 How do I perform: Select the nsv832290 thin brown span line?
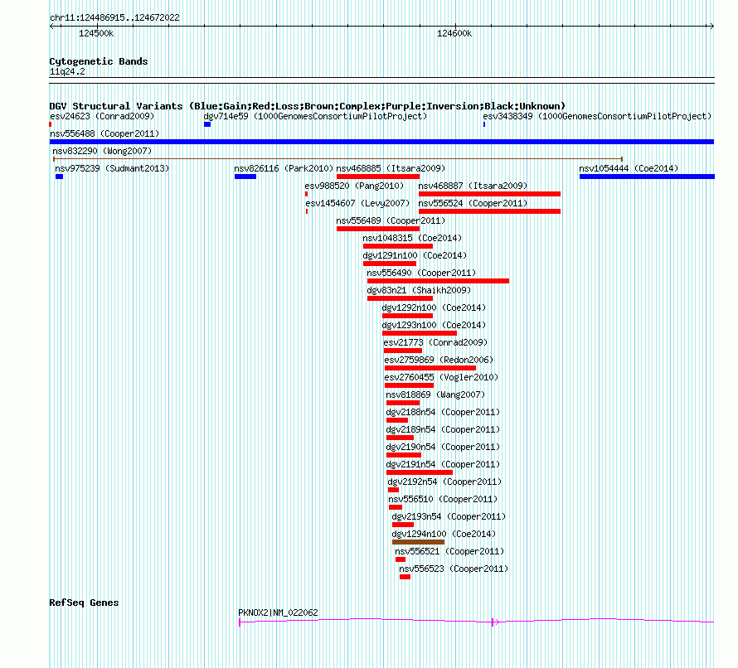click(x=338, y=159)
